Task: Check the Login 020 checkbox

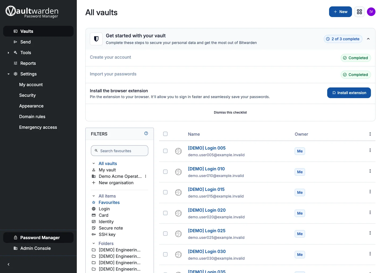Action: 165,213
